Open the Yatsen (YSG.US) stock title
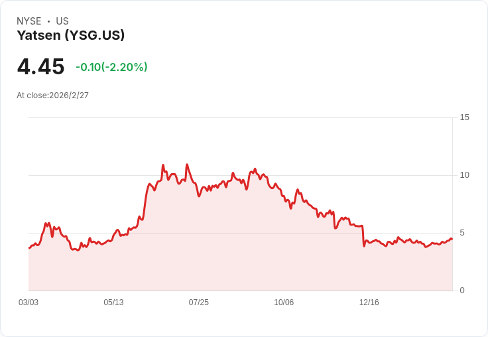488x337 pixels. click(71, 36)
